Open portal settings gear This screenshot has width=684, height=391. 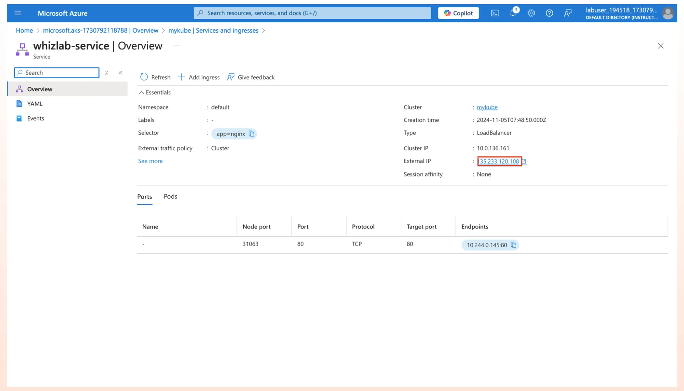[531, 13]
